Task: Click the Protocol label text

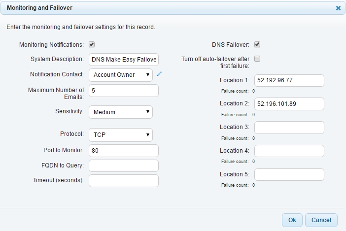Action: (72, 134)
